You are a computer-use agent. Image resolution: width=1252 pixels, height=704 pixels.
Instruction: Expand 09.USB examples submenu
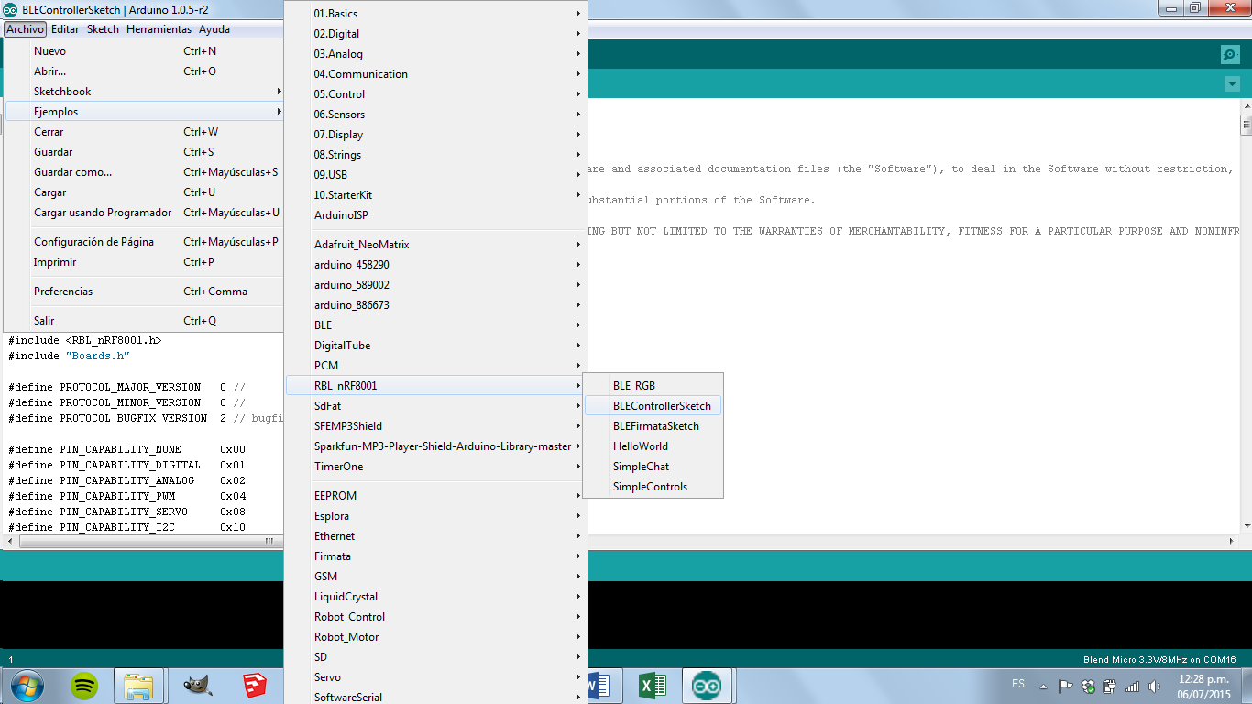(436, 175)
